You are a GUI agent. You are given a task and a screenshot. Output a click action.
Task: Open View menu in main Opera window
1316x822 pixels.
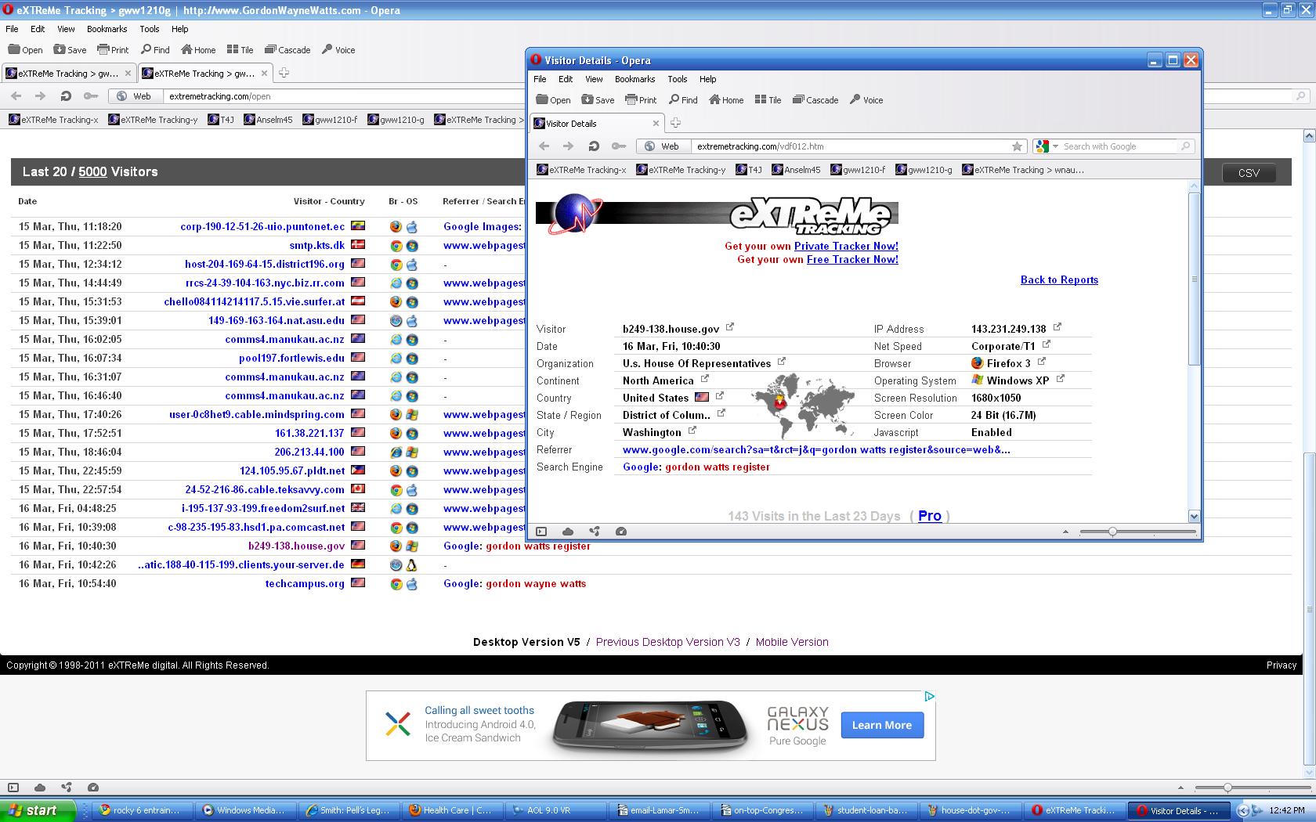coord(66,29)
